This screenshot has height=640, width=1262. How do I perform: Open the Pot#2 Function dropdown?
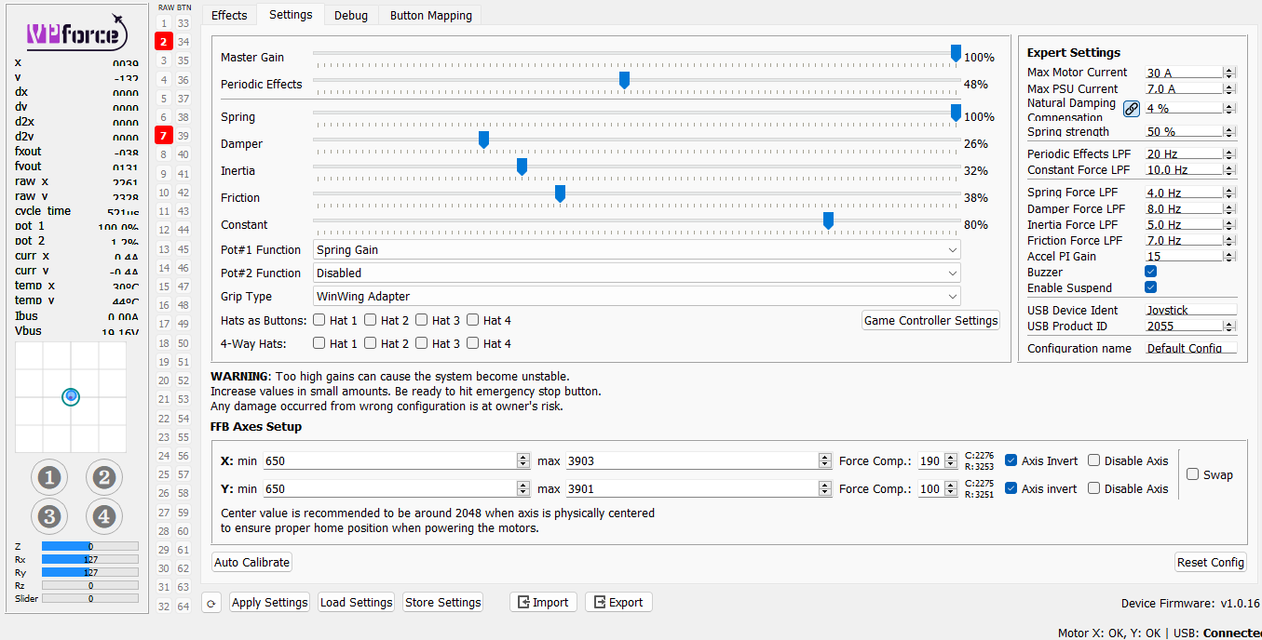point(637,273)
